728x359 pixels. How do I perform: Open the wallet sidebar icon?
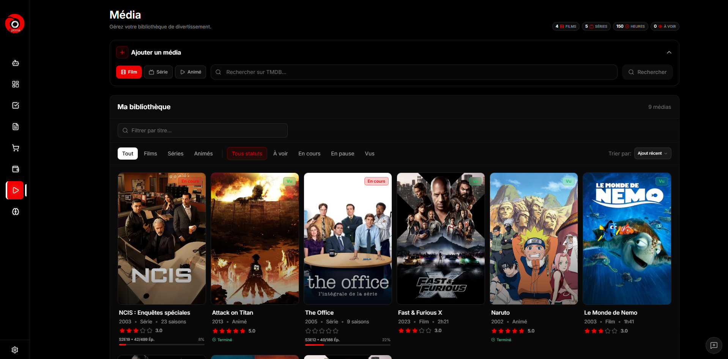click(15, 169)
